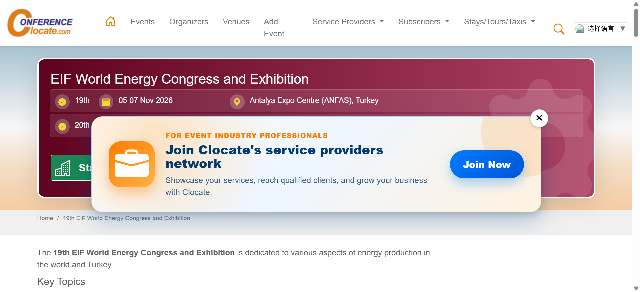Screen dimensions: 640x292
Task: Click the Conference Locate logo
Action: [x=40, y=23]
